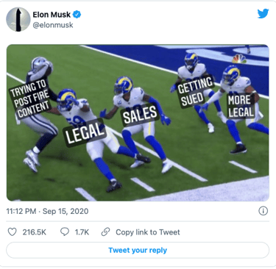
Task: Click the Twitter bird logo
Action: pyautogui.click(x=263, y=13)
